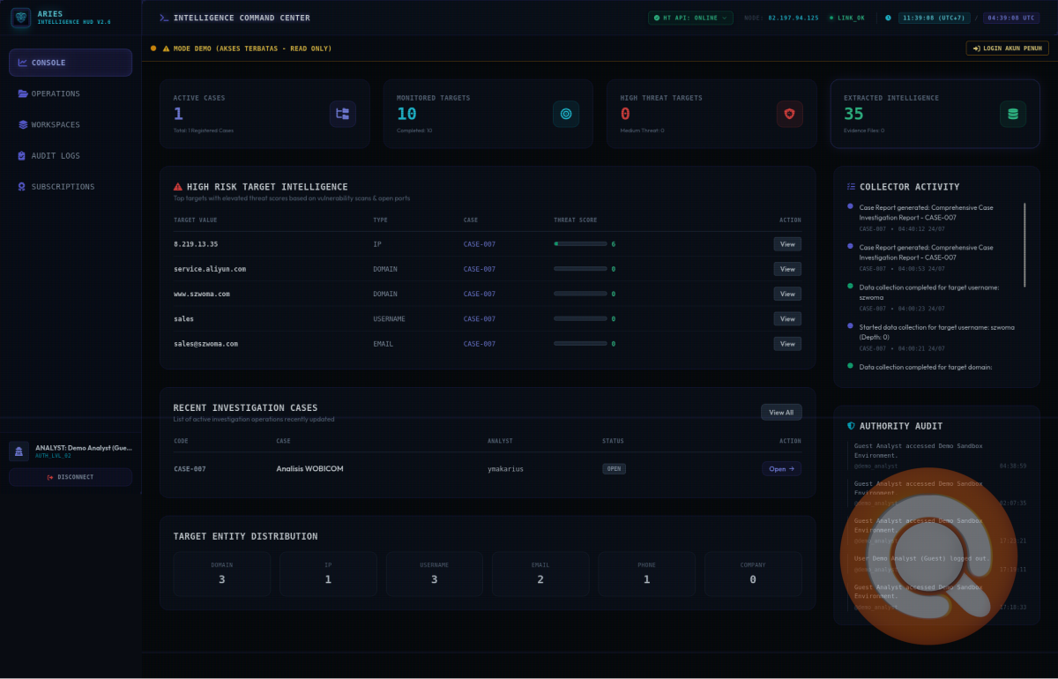
Task: Click the Console chart icon in sidebar
Action: point(22,63)
